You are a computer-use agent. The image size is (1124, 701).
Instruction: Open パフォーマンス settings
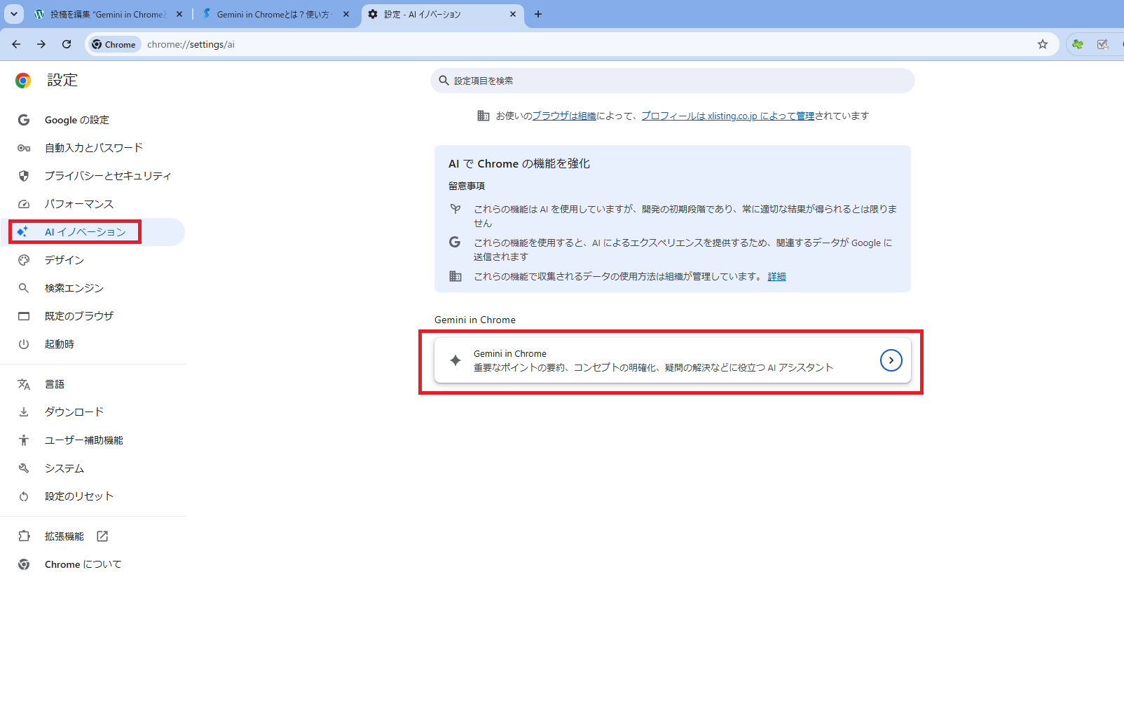click(x=93, y=204)
